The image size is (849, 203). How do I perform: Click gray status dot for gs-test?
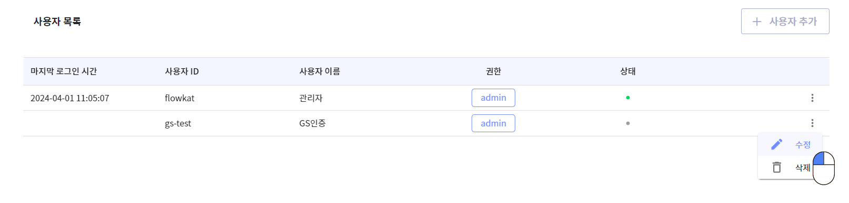tap(627, 123)
